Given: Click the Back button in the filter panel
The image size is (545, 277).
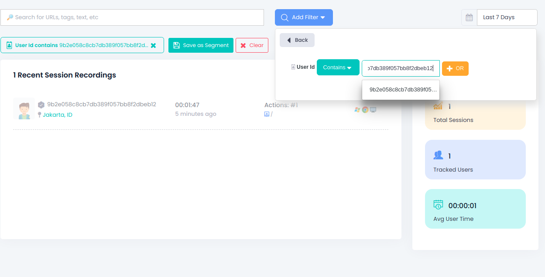Looking at the screenshot, I should click(297, 40).
